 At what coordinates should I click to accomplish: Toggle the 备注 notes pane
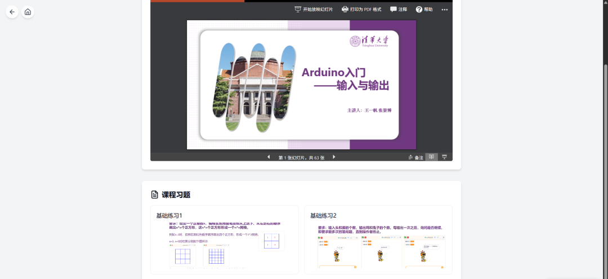tap(415, 158)
